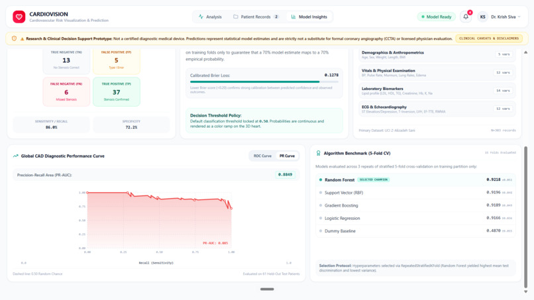Click the page vertical scrollbar thumb
534x300 pixels.
pyautogui.click(x=525, y=217)
